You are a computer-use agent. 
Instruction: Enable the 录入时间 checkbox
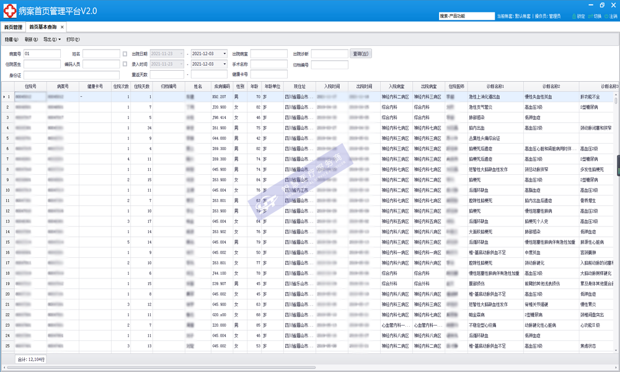125,64
